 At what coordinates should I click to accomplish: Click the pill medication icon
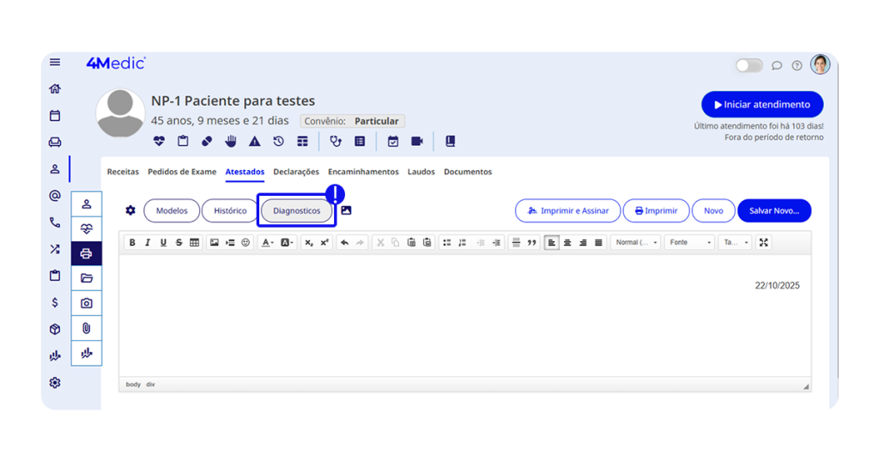207,142
